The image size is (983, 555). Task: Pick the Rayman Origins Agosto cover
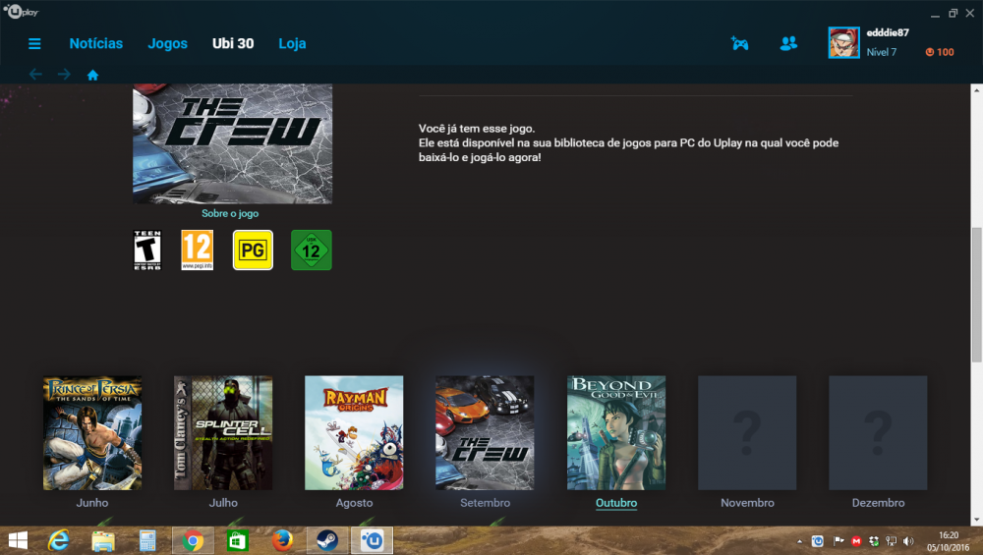tap(354, 432)
